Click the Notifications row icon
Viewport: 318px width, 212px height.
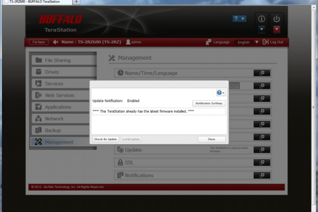click(x=120, y=175)
